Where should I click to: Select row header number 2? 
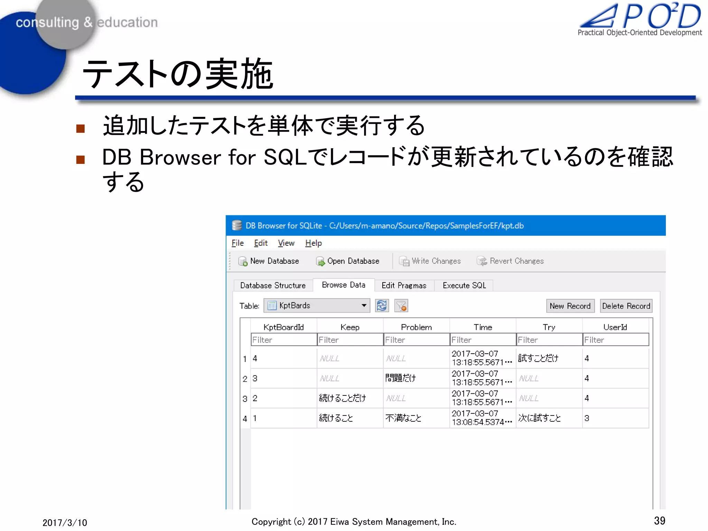tap(245, 379)
